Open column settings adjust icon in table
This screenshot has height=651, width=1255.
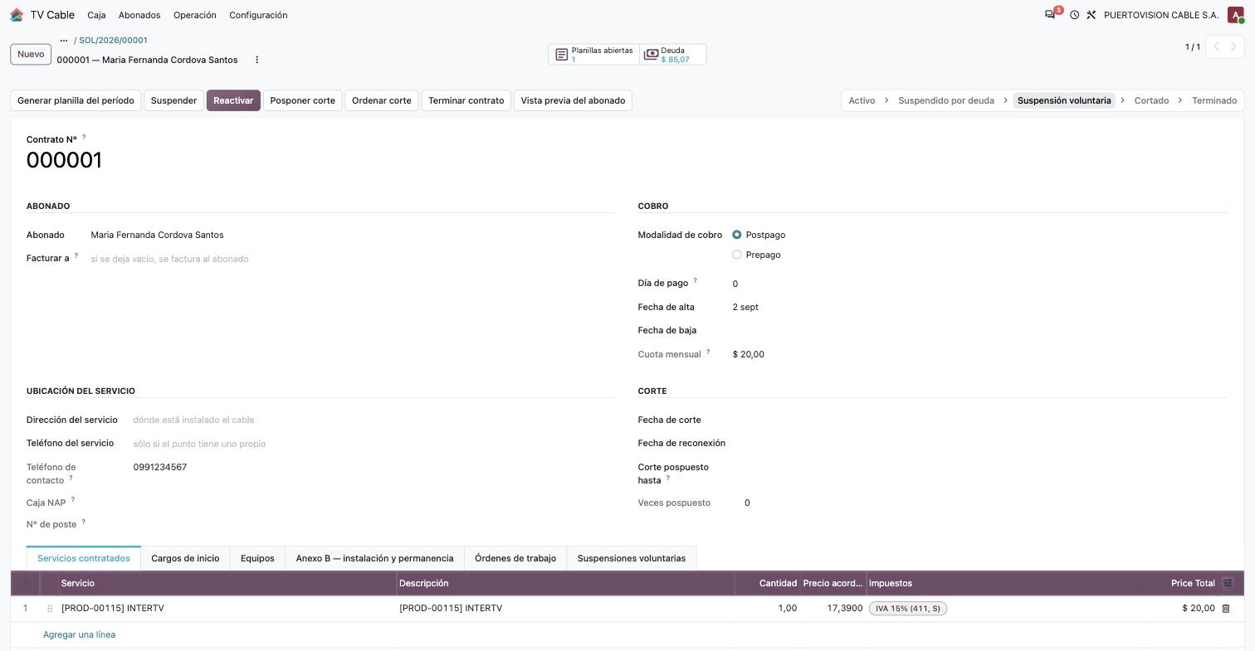point(1228,583)
